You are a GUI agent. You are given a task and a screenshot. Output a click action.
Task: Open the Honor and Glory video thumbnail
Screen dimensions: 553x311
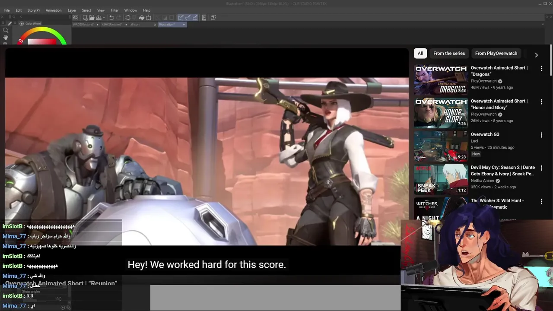point(441,113)
